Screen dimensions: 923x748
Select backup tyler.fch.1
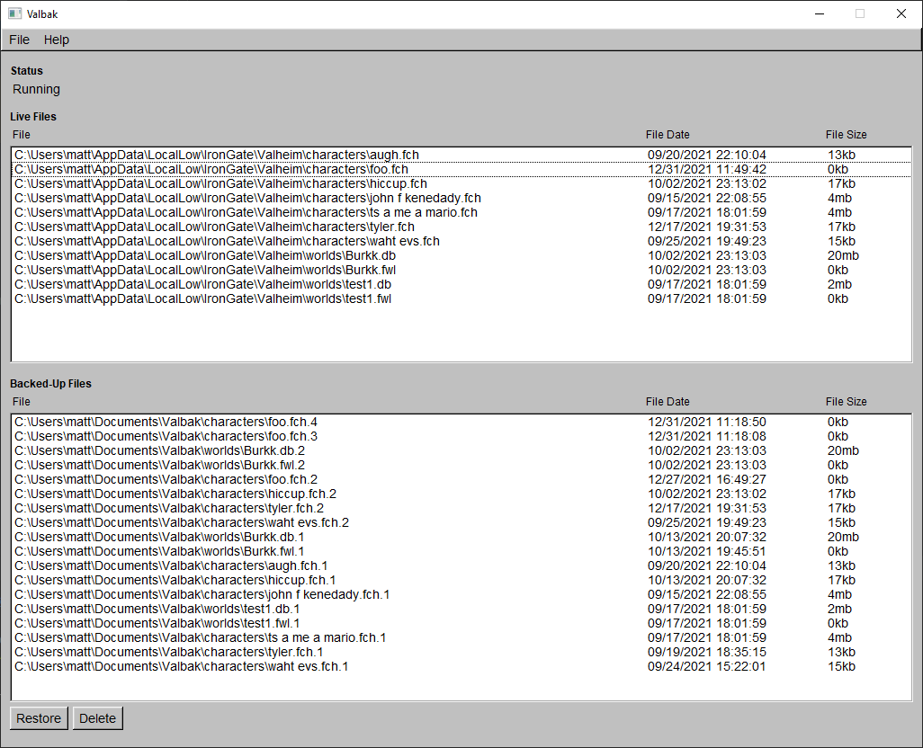(461, 652)
